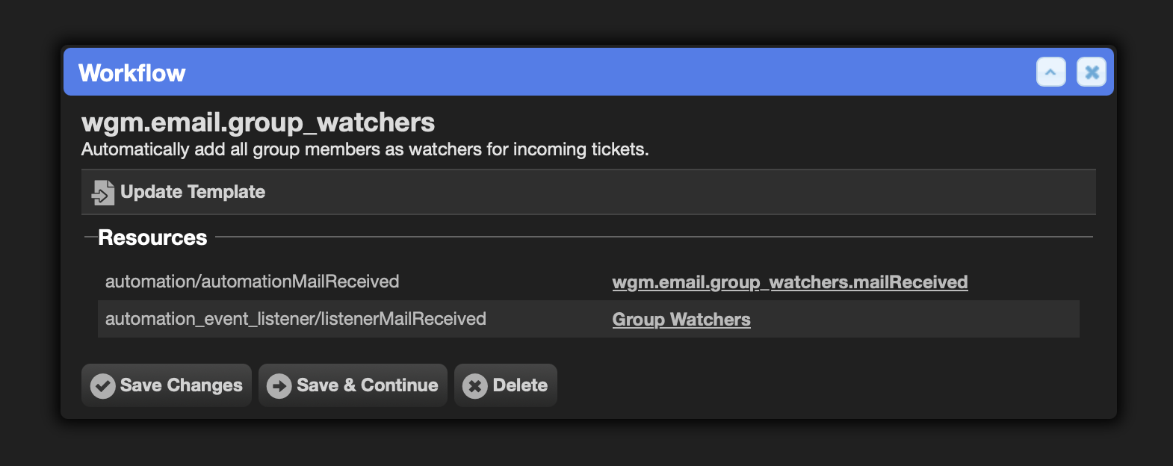Viewport: 1173px width, 466px height.
Task: Click the Delete button label
Action: tap(520, 385)
